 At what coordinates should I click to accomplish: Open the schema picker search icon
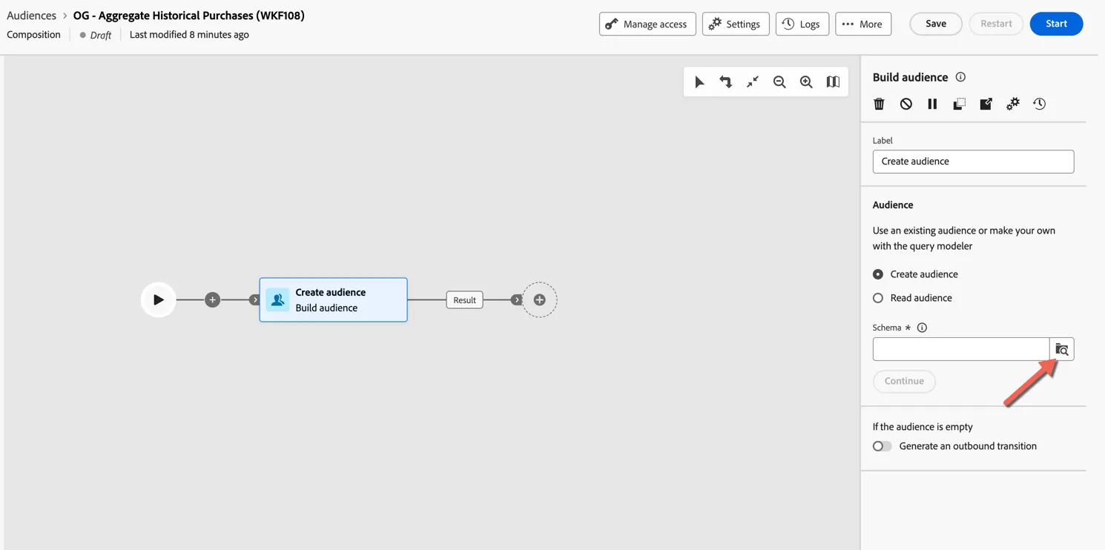pos(1062,349)
